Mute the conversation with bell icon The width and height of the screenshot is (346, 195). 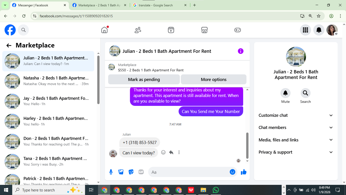pyautogui.click(x=285, y=93)
